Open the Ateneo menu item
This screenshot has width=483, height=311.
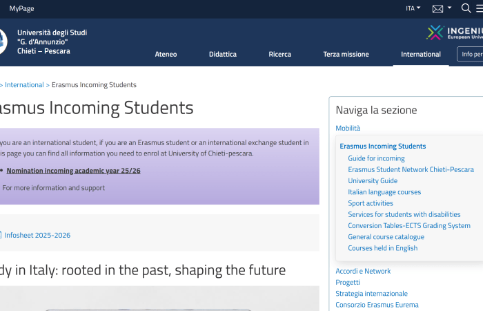click(166, 54)
